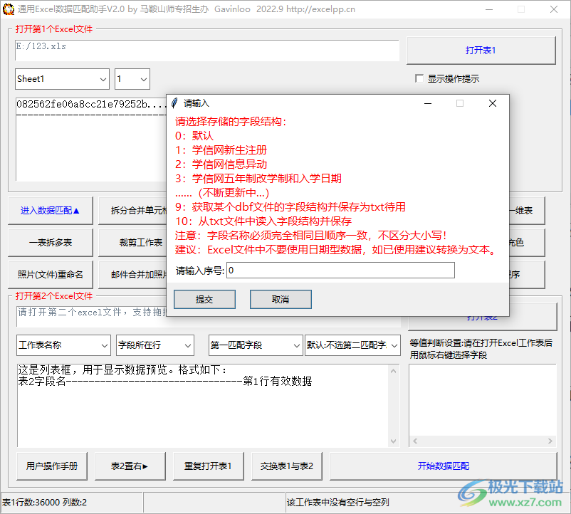Image resolution: width=571 pixels, height=514 pixels.
Task: Enable the 显示操作提示 checkbox
Action: [x=419, y=78]
